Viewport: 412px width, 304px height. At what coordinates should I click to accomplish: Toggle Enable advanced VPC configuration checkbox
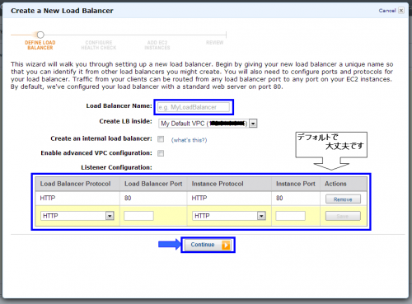161,153
